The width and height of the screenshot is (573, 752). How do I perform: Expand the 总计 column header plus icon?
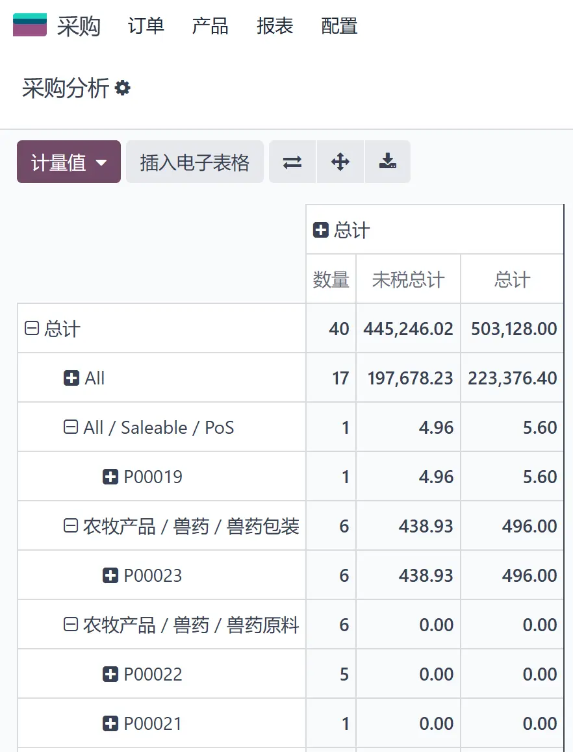(320, 230)
